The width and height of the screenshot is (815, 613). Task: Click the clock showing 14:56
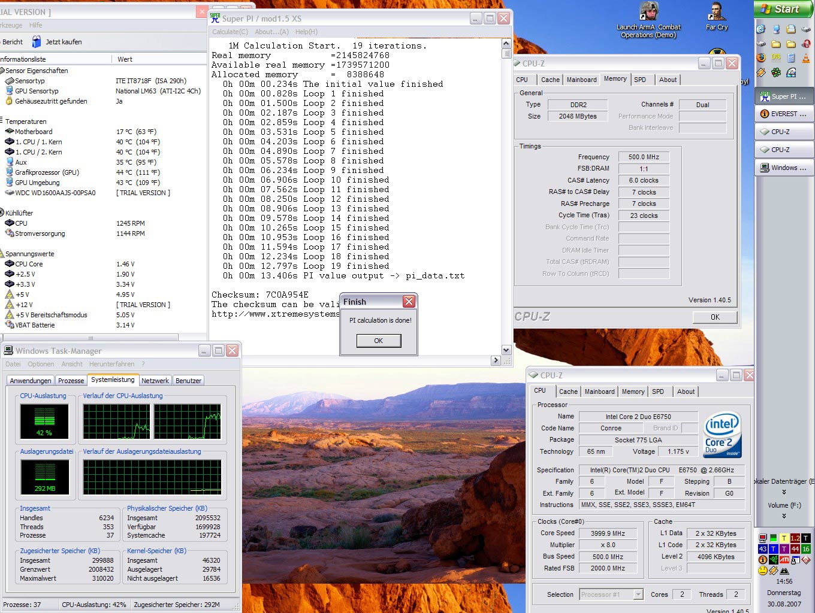pos(784,581)
